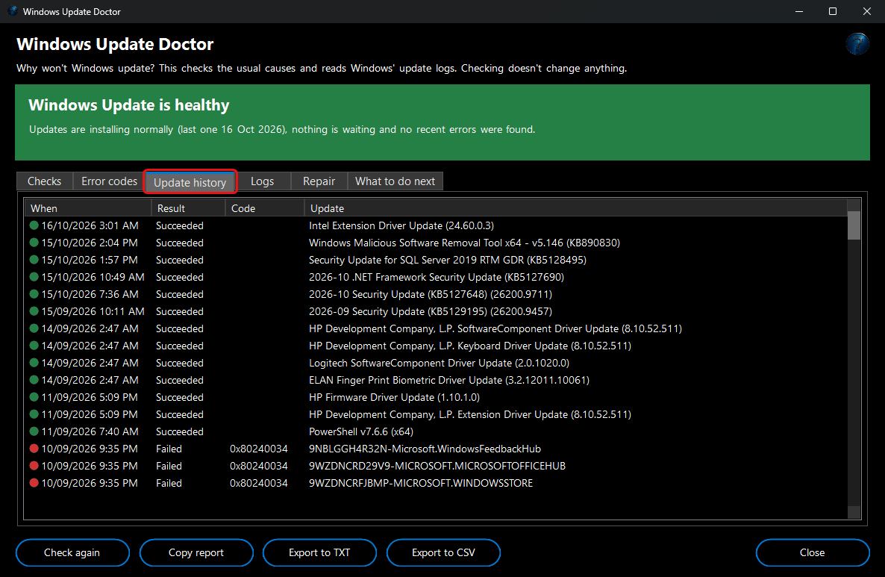
Task: Select 9WZDNCRD29V9-MICROSOFT.MICROSOFTOFFICEHUB entry
Action: click(x=437, y=466)
